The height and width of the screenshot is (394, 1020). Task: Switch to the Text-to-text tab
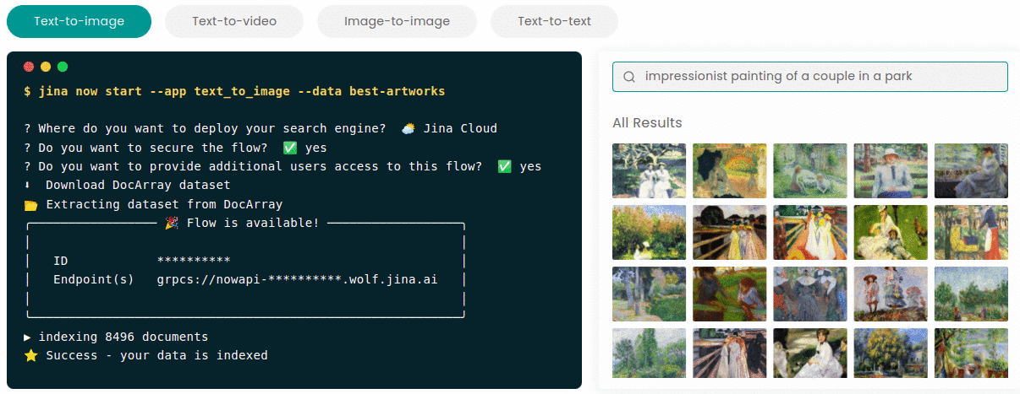554,21
